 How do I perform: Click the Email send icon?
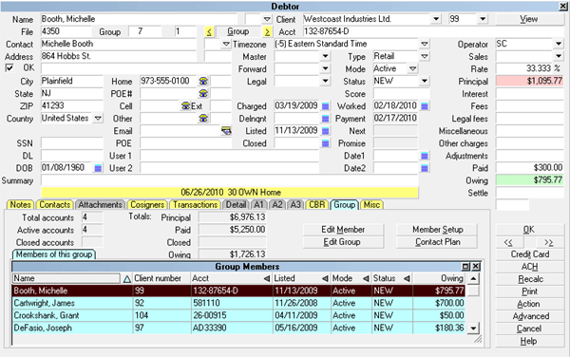click(x=226, y=131)
